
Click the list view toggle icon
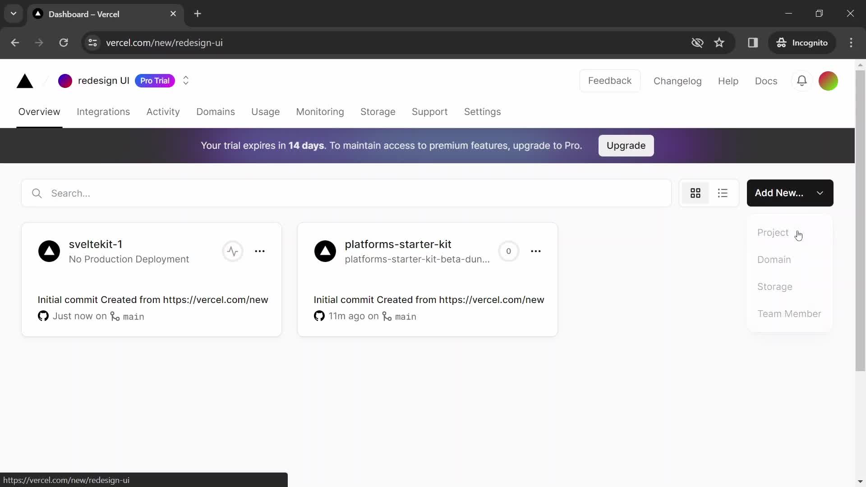(723, 193)
